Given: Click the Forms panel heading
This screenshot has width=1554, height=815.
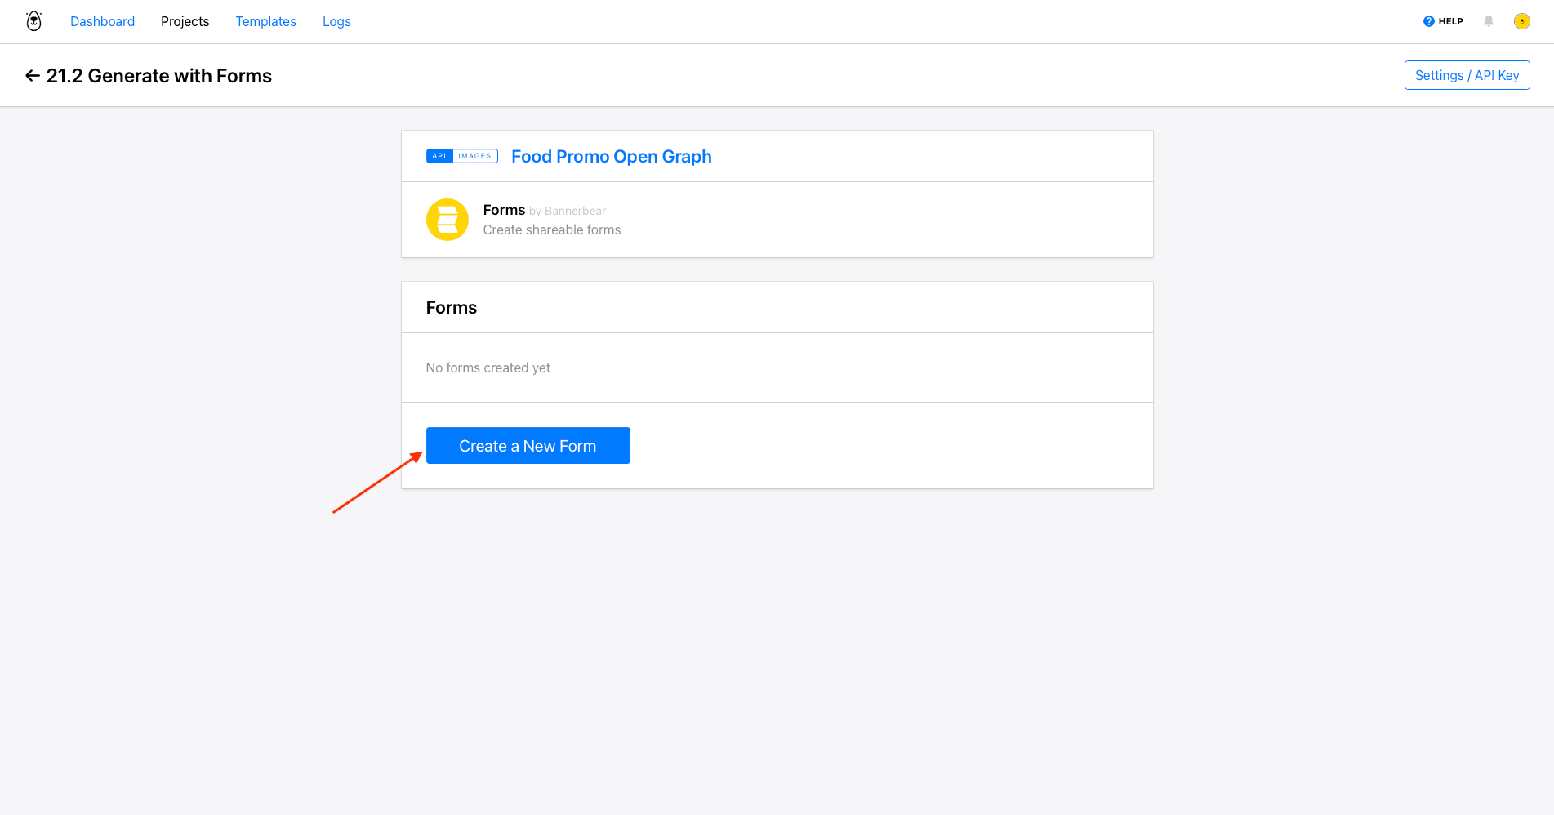Looking at the screenshot, I should (451, 307).
